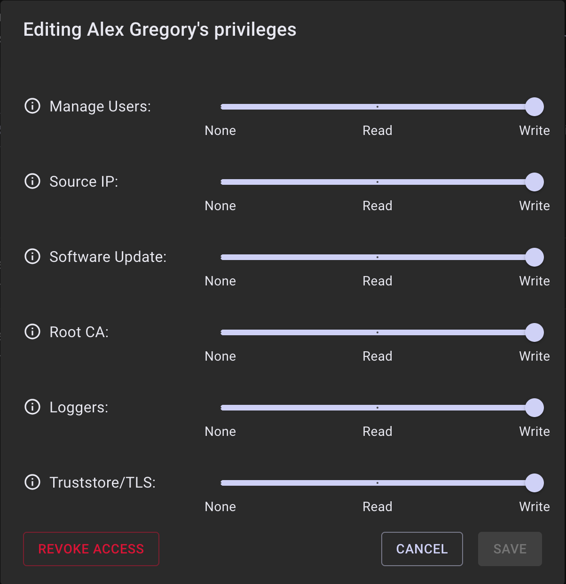Set Source IP slider to Read
This screenshot has width=566, height=584.
(377, 182)
